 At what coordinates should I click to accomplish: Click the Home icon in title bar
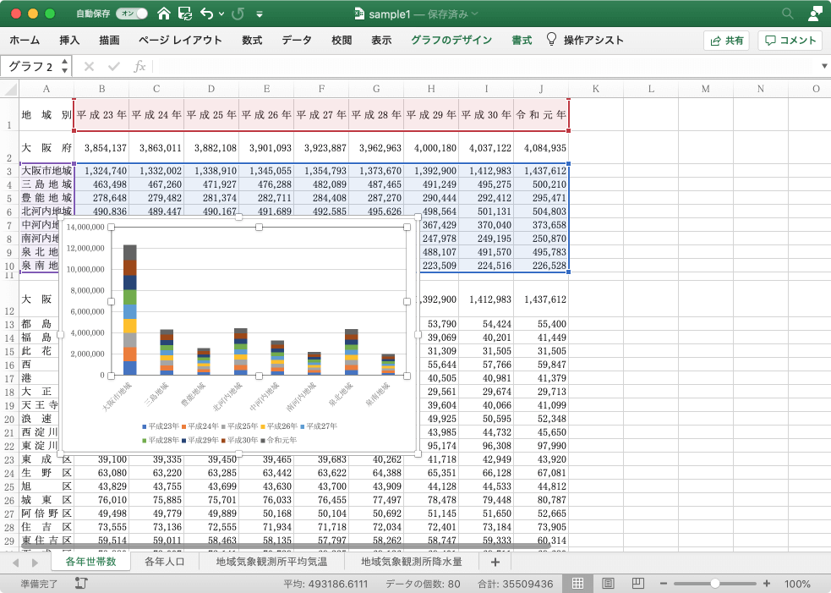tap(164, 14)
